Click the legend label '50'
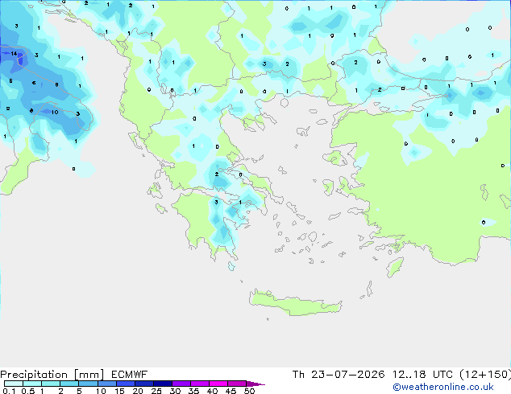 [249, 391]
